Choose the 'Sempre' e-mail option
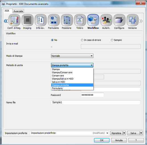 pos(112,40)
